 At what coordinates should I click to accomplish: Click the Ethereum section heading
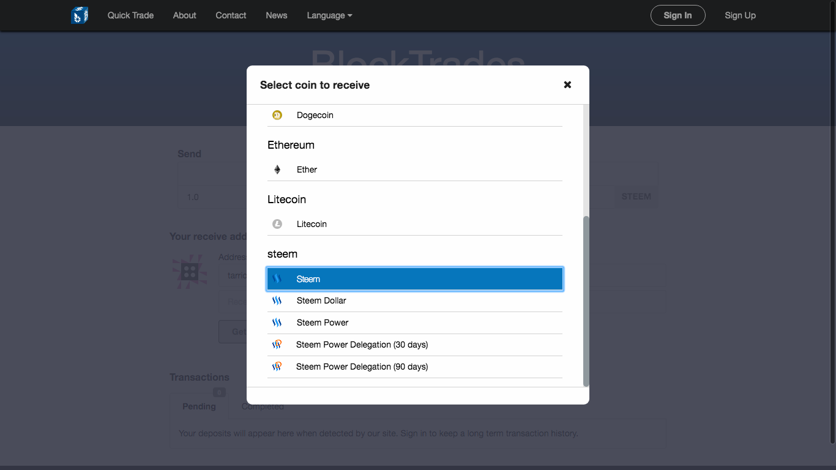click(291, 145)
